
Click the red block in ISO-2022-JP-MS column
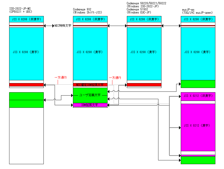[x=26, y=85]
